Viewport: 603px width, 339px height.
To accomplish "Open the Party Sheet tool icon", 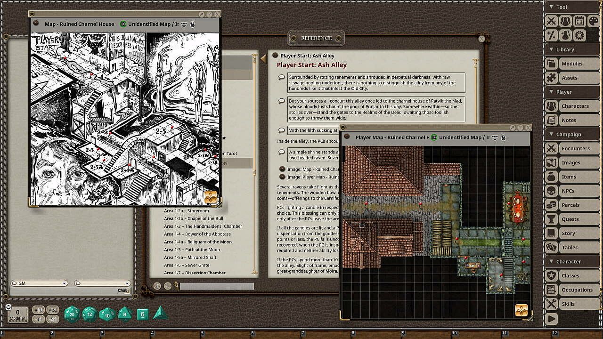I will pos(565,21).
